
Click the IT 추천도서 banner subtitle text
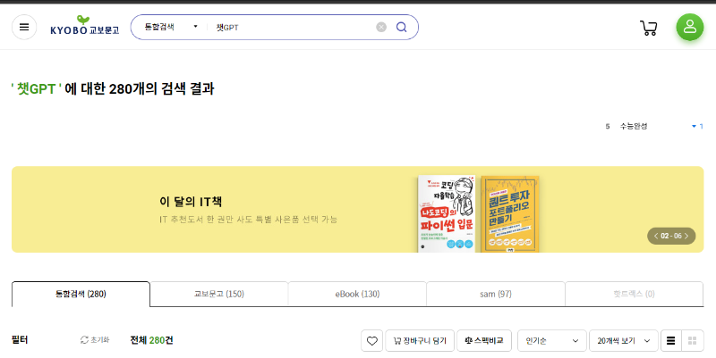249,220
